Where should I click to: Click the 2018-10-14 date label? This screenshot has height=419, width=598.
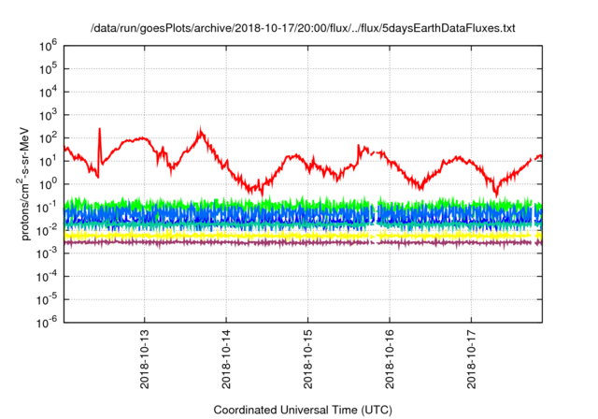[x=226, y=359]
